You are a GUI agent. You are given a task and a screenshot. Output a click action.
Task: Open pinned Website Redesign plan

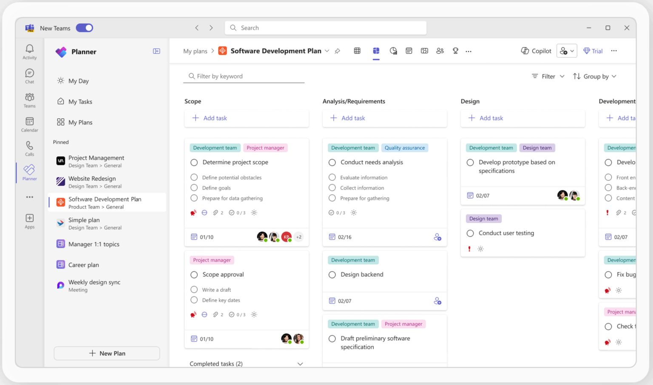(x=107, y=182)
